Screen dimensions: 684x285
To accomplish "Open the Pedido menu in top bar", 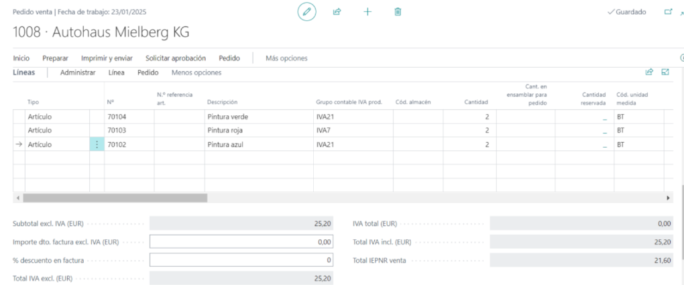I will [x=229, y=58].
